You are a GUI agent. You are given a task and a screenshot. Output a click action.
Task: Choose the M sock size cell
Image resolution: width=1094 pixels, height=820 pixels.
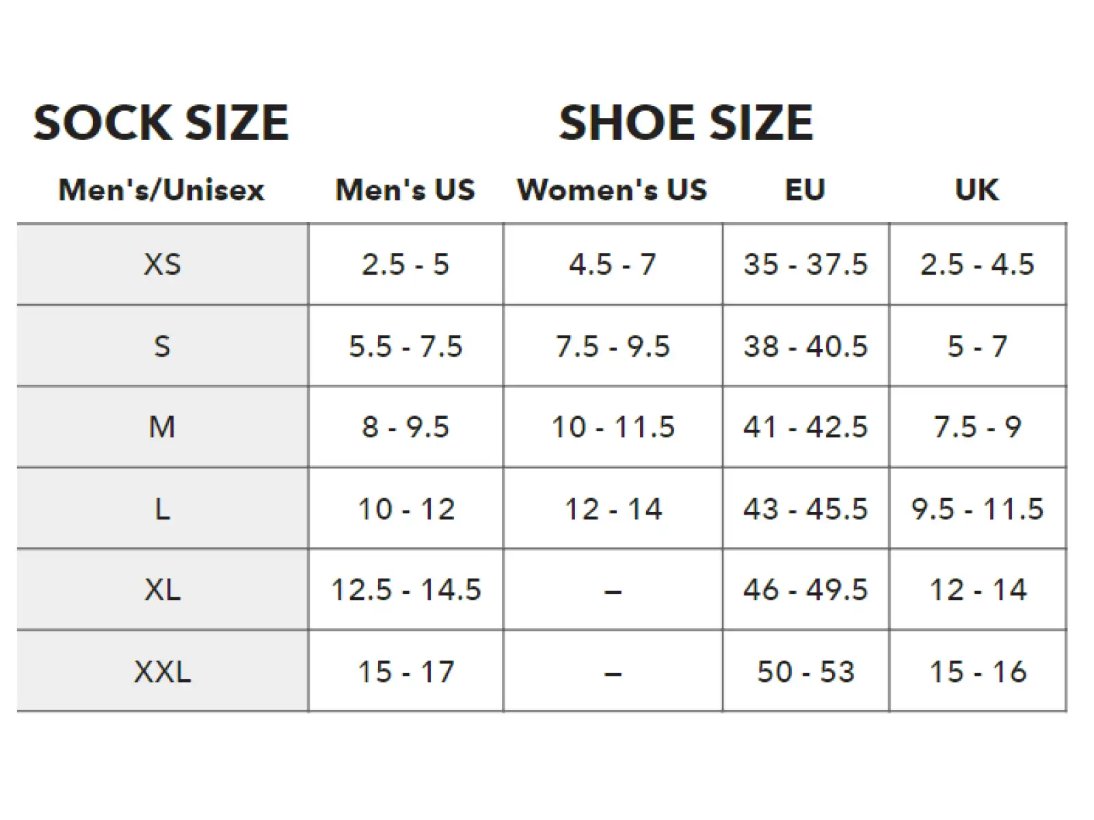163,427
